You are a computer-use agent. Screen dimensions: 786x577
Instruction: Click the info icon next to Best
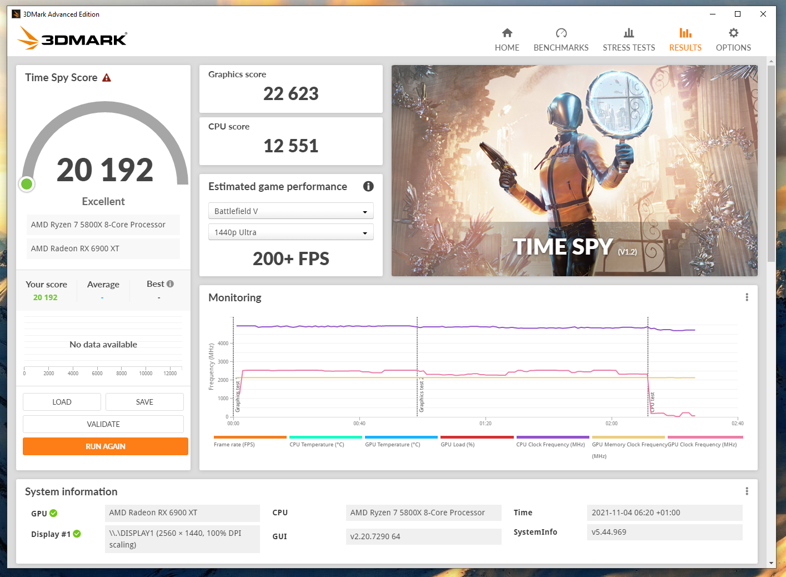[x=170, y=283]
